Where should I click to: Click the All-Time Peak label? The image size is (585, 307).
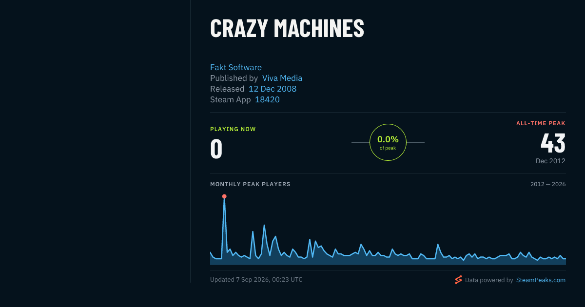click(541, 123)
